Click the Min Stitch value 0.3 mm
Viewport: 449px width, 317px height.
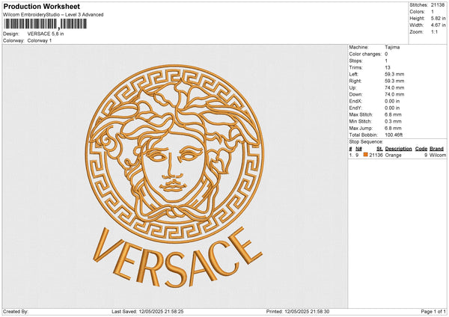pyautogui.click(x=393, y=121)
